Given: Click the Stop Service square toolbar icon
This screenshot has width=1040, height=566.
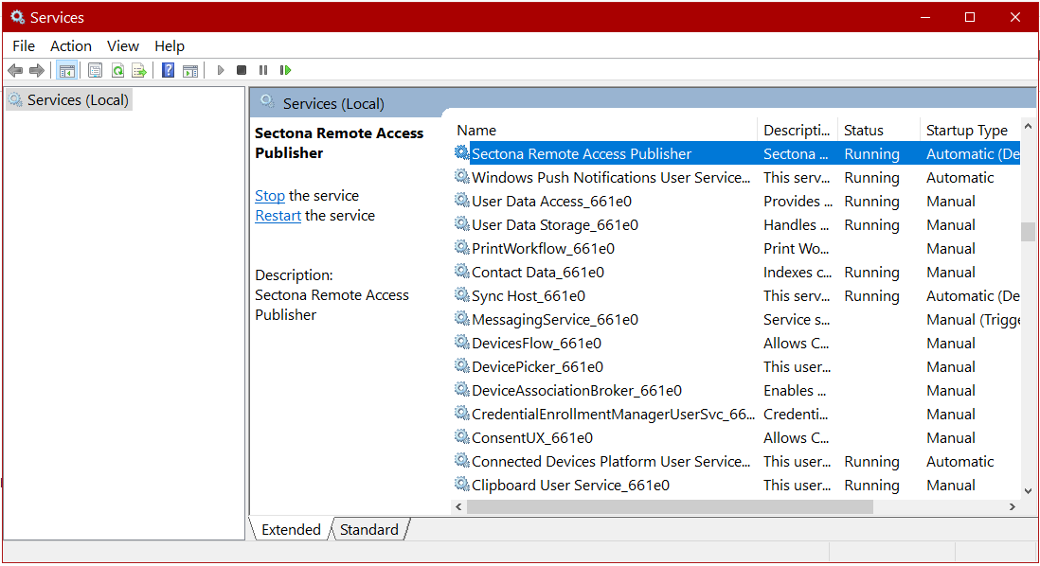Looking at the screenshot, I should (242, 70).
